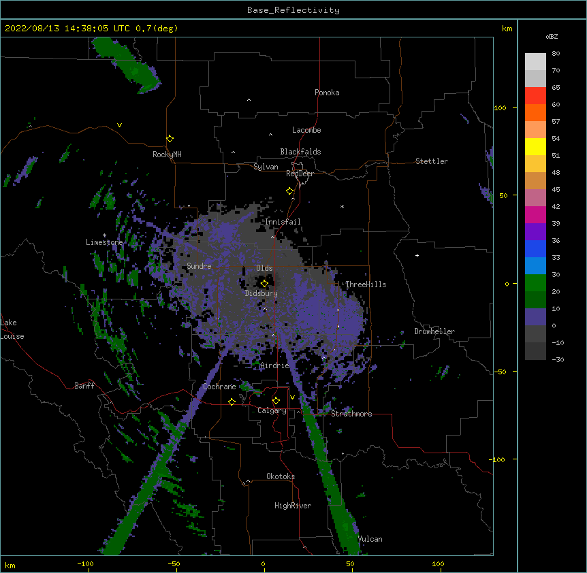The image size is (587, 573).
Task: Click the 100 tick on the right axis
Action: pos(500,108)
